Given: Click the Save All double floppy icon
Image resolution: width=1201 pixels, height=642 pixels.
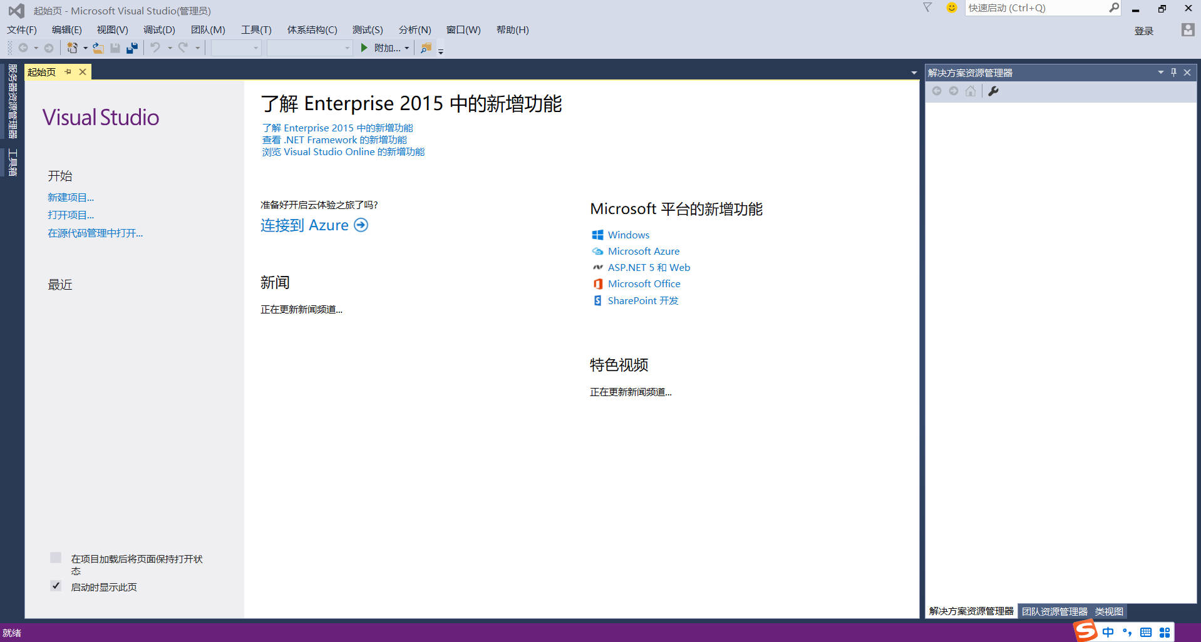Looking at the screenshot, I should 132,48.
